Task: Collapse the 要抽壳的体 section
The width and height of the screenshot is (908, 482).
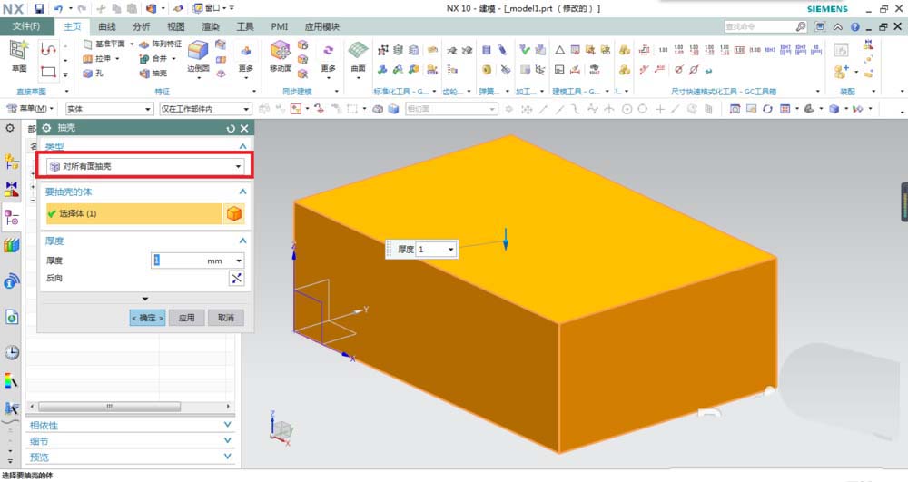Action: (243, 192)
